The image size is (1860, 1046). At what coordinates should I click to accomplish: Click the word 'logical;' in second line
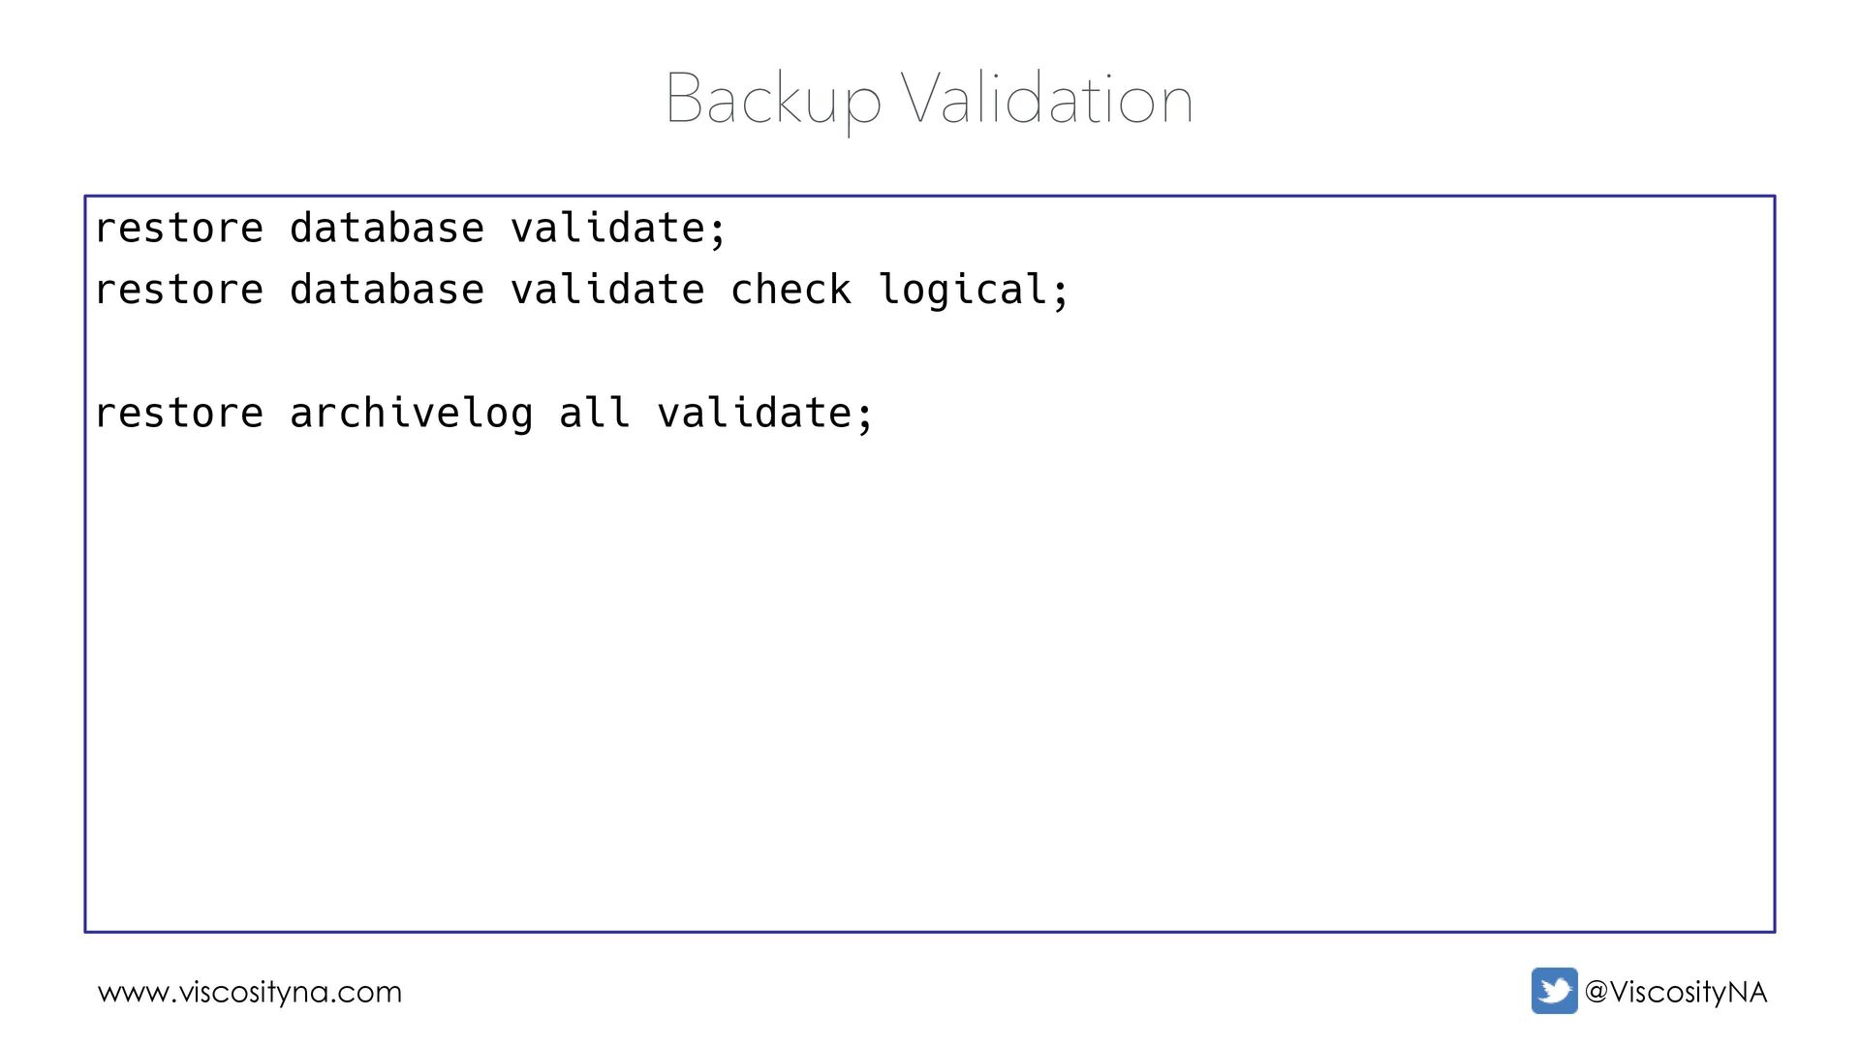click(974, 291)
